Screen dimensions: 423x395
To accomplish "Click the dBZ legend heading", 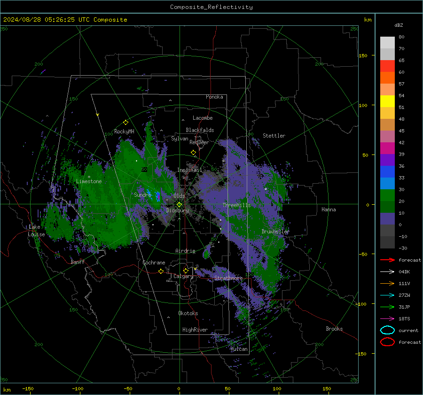I will (x=399, y=25).
